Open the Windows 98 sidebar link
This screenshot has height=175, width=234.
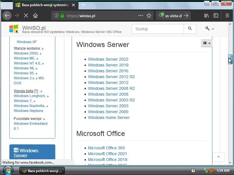tap(24, 68)
